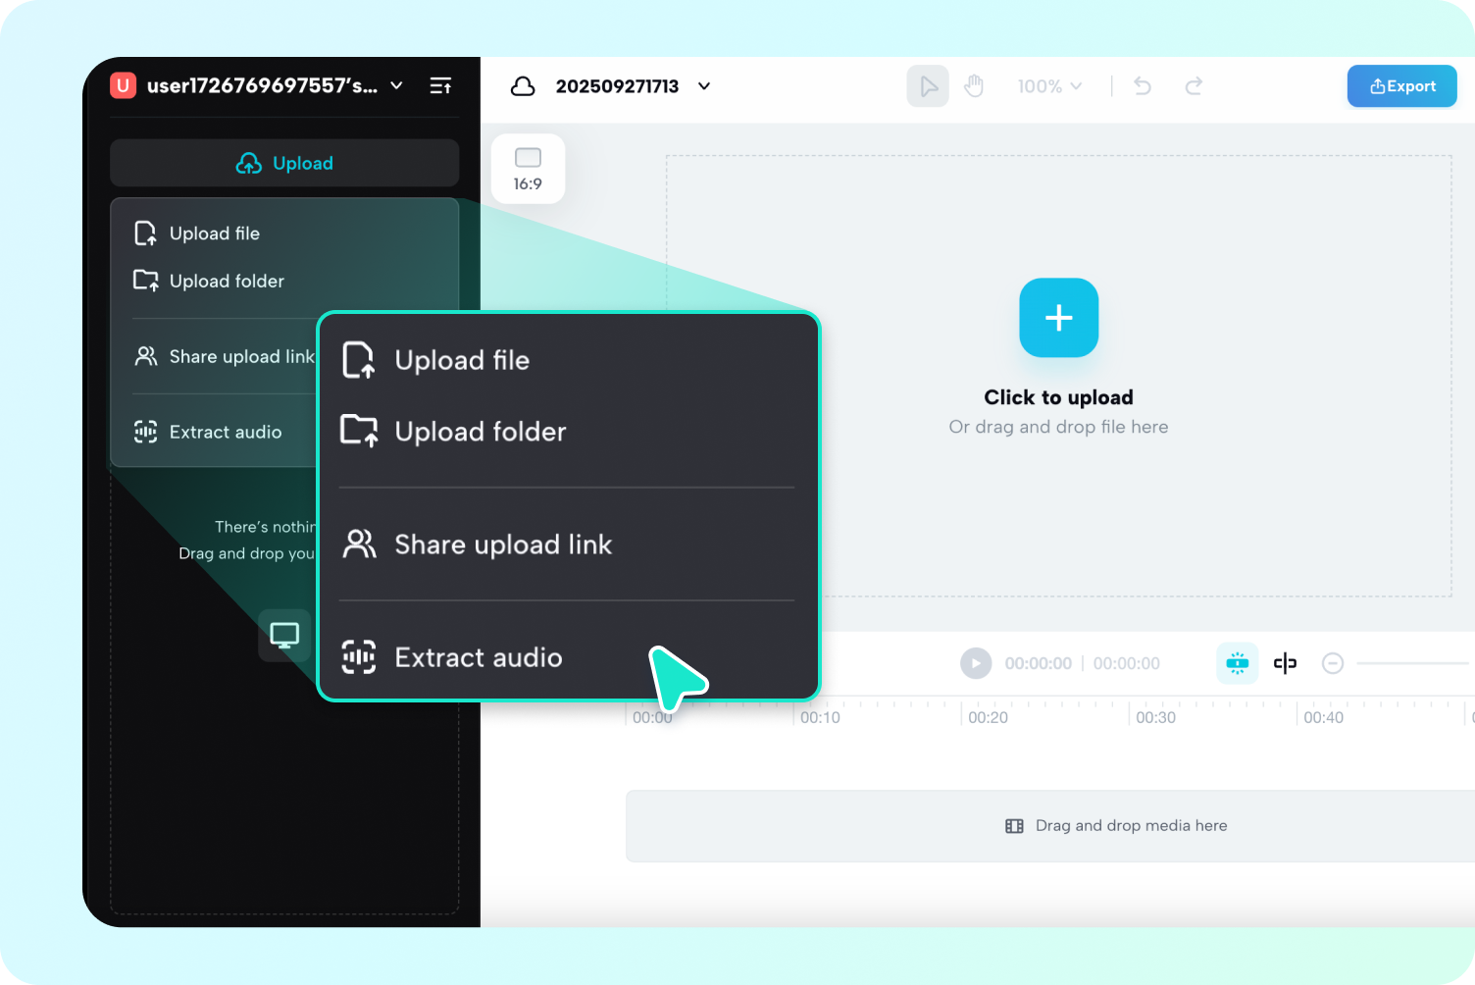This screenshot has height=985, width=1475.
Task: Click the sort list icon in sidebar header
Action: 440,85
